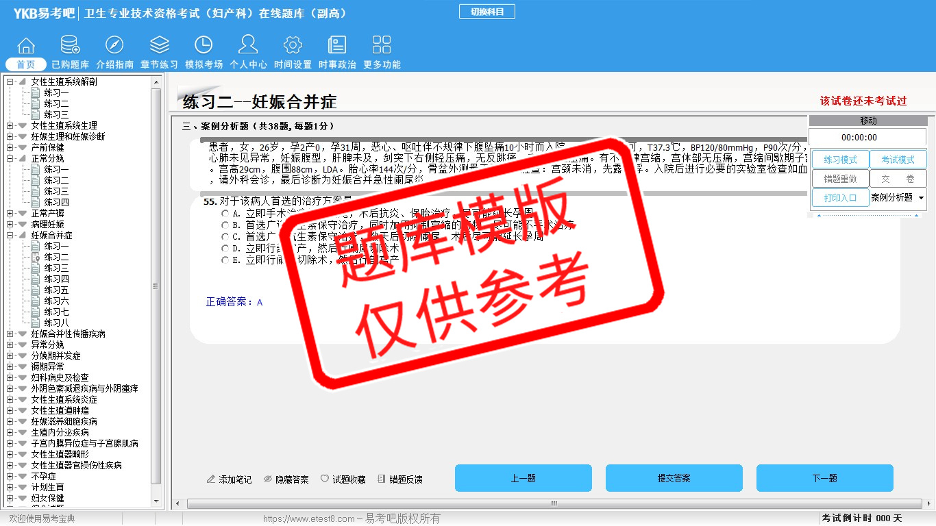Open 时间设置 gear icon
Screen dimensions: 936x526
click(x=293, y=46)
